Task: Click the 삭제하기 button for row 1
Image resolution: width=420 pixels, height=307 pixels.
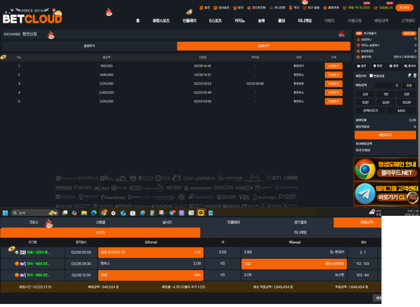Action: (x=333, y=66)
